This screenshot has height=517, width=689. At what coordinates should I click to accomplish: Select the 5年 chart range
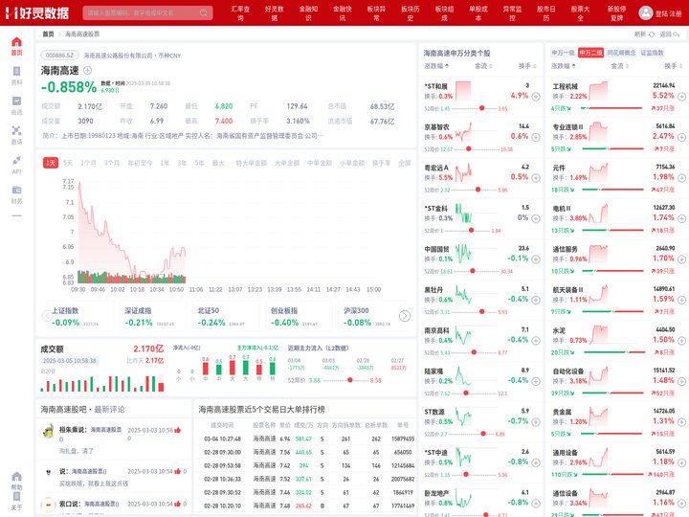tap(199, 163)
